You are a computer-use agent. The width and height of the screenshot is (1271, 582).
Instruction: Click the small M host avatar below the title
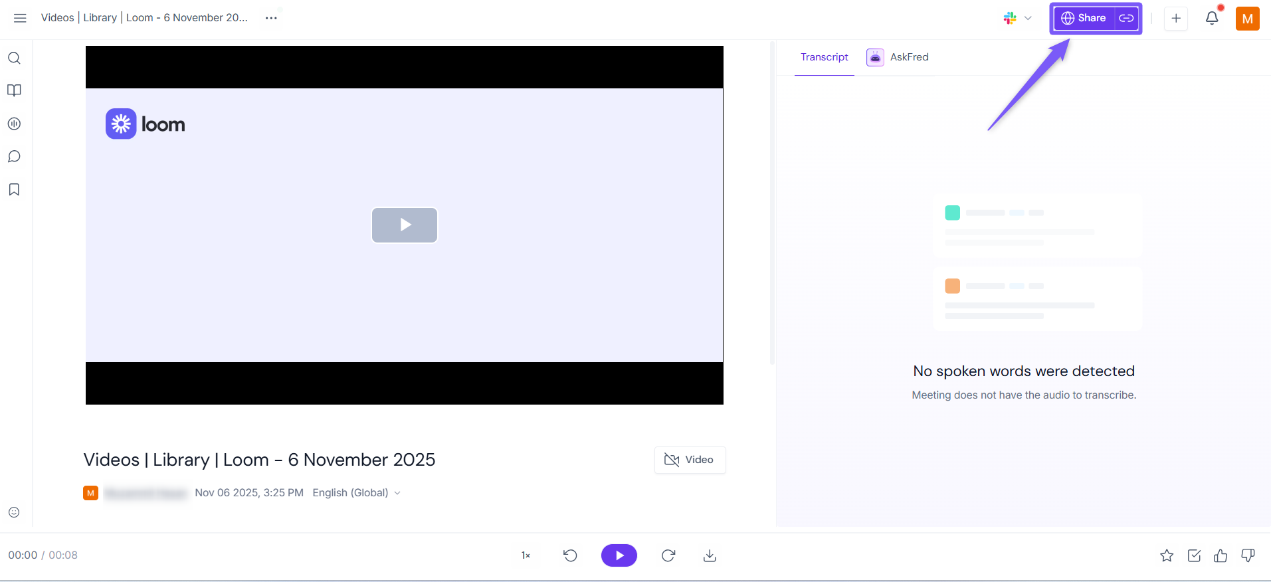pyautogui.click(x=90, y=493)
